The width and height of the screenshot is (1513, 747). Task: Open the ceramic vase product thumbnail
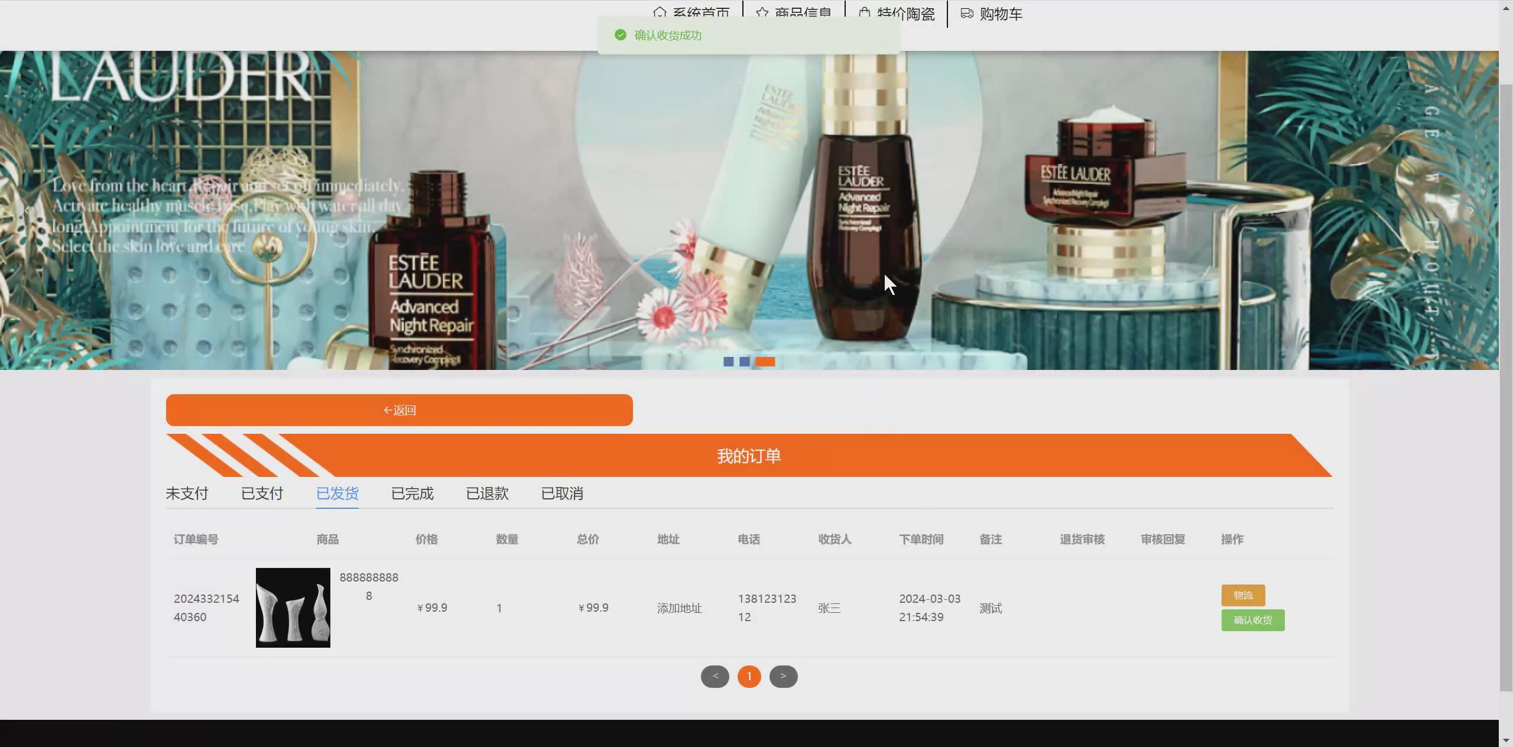293,608
